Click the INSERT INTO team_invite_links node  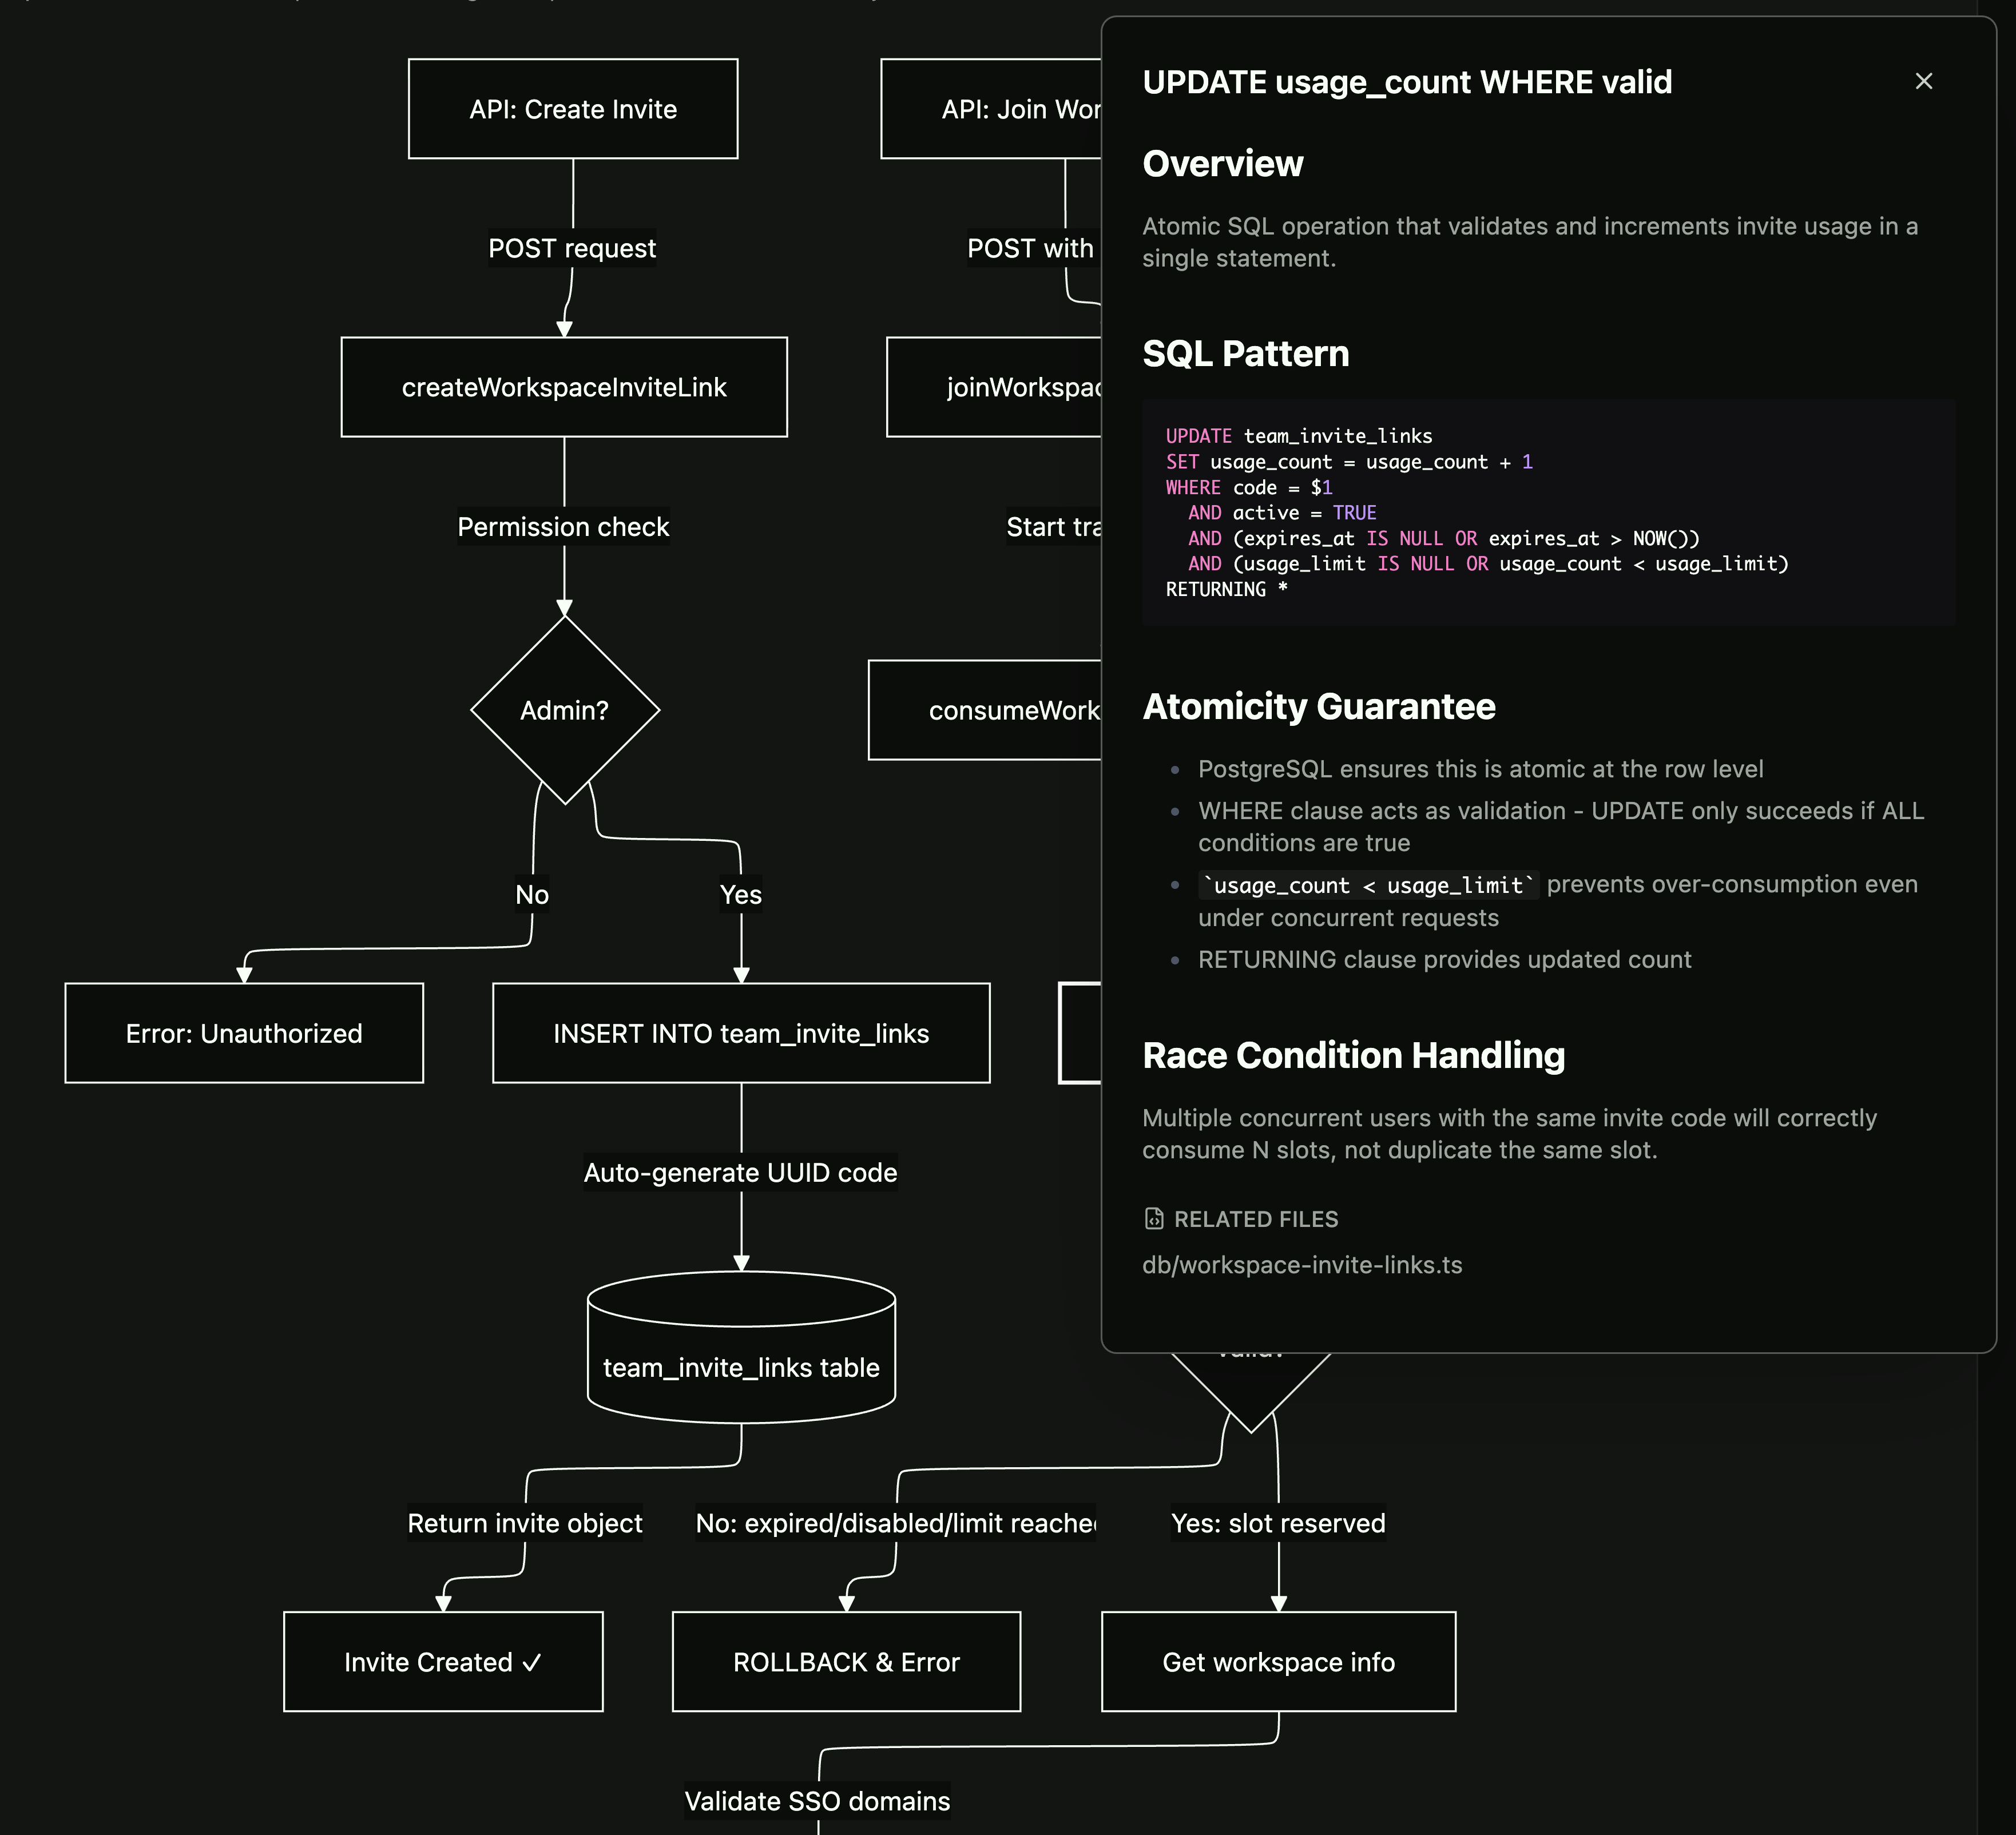pyautogui.click(x=741, y=1033)
